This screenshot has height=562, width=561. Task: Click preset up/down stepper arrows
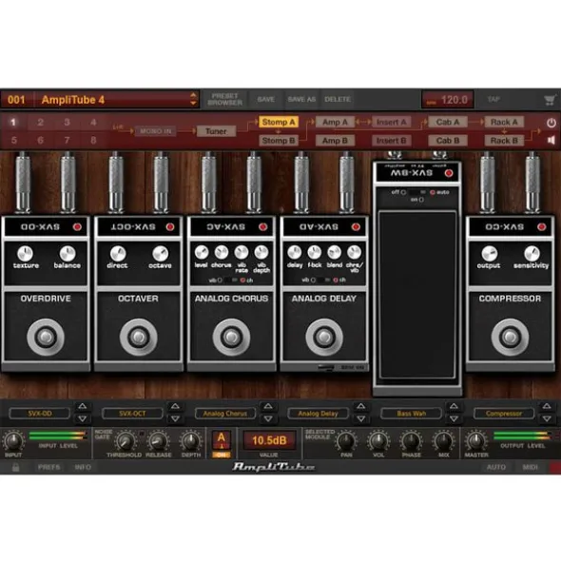pyautogui.click(x=193, y=99)
